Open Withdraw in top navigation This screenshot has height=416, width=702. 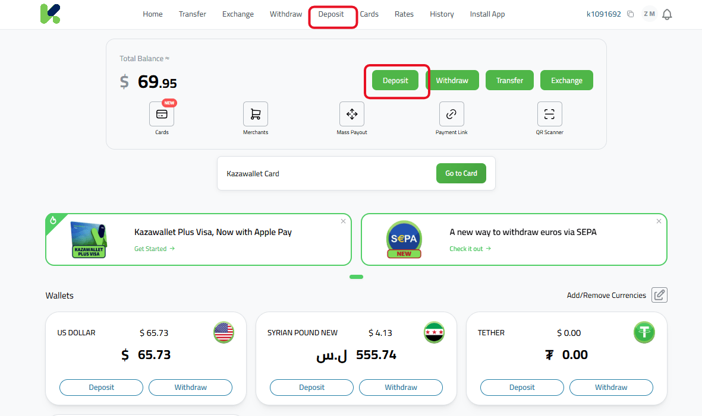[286, 14]
